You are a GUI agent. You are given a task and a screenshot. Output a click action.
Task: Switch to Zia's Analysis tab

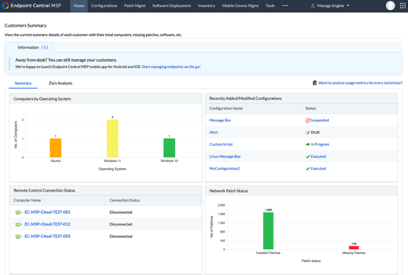[x=58, y=83]
